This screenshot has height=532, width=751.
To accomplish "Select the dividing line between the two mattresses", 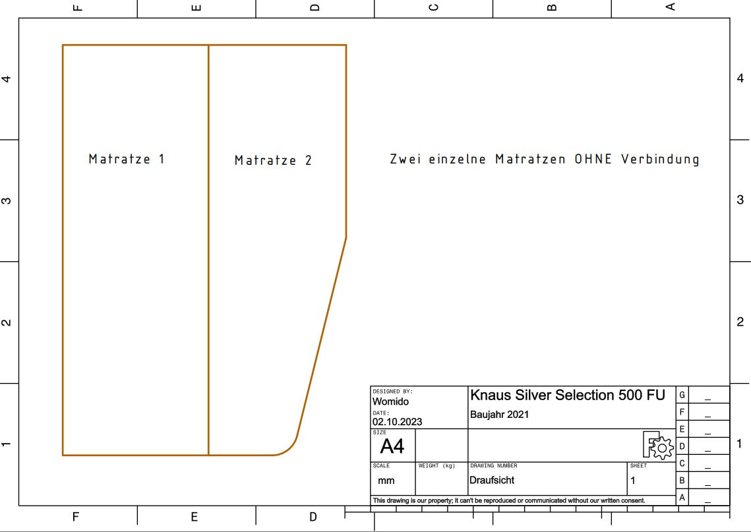I will (x=208, y=251).
